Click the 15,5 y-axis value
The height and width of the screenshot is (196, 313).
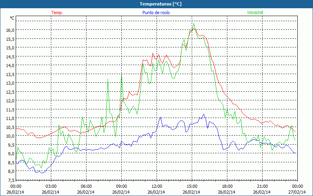pyautogui.click(x=11, y=39)
